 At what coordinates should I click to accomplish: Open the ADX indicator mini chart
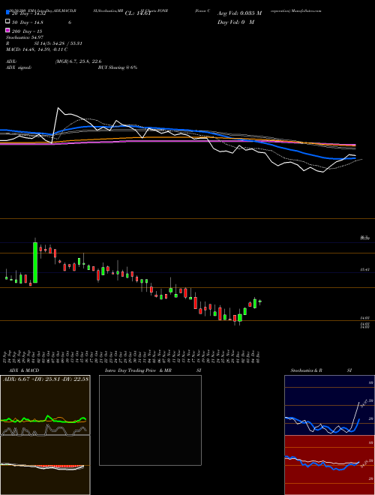point(45,405)
